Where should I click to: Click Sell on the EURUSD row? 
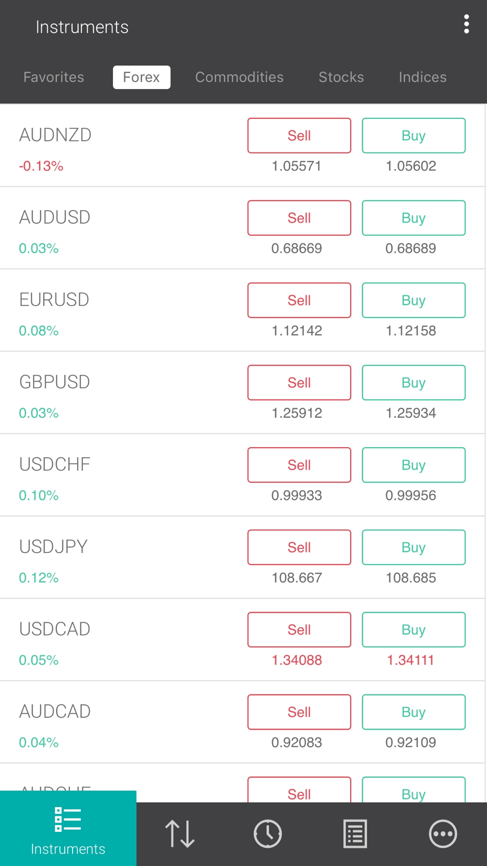299,300
